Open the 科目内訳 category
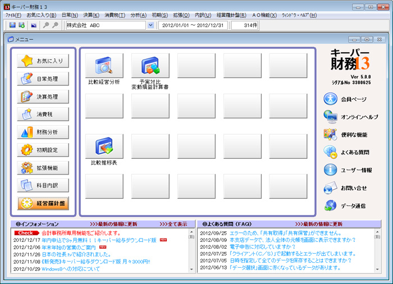393x284 pixels. 43,185
